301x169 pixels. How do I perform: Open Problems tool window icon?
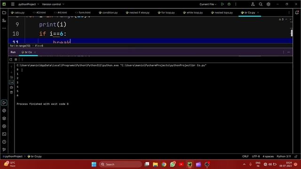(4, 142)
